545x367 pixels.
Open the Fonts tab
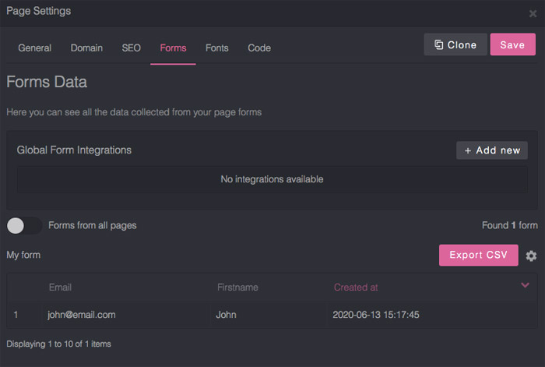coord(217,48)
